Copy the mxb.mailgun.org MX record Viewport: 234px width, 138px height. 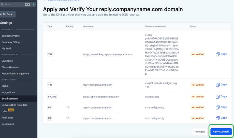[x=221, y=118]
